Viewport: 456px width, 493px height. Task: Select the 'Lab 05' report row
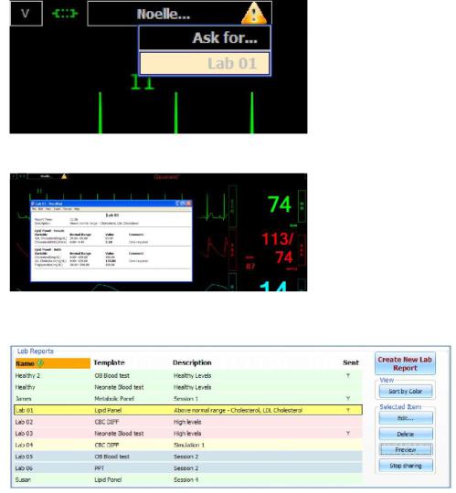(188, 456)
